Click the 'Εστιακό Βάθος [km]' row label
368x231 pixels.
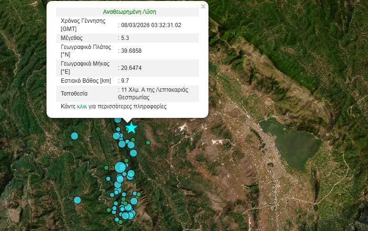coord(85,81)
